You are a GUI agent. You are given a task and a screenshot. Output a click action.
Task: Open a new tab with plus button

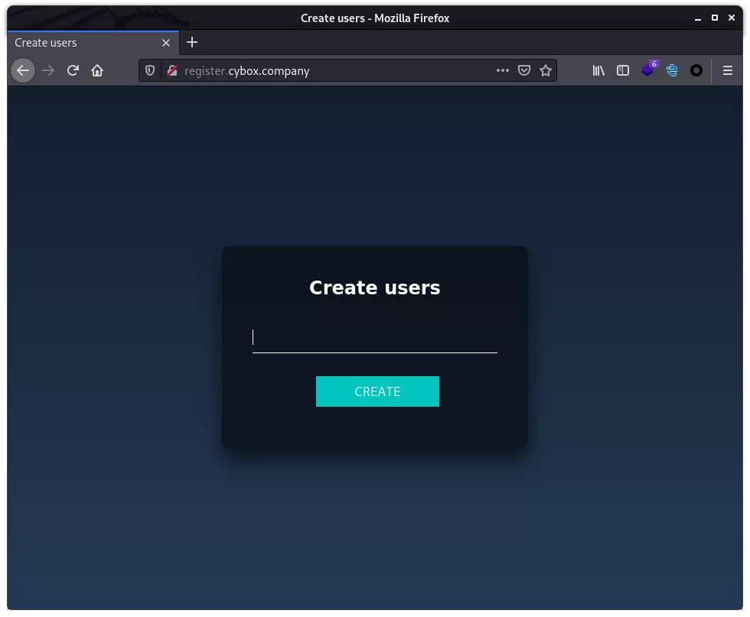[192, 42]
